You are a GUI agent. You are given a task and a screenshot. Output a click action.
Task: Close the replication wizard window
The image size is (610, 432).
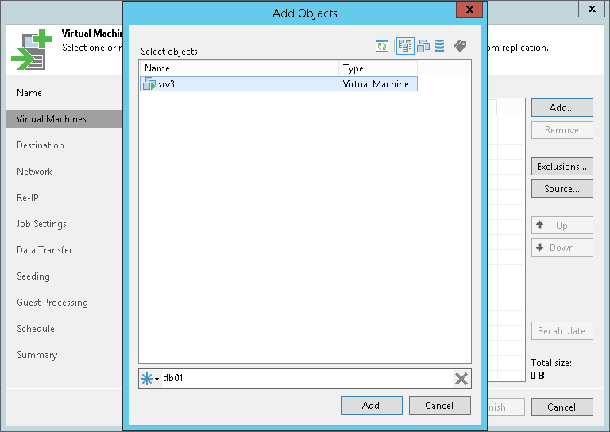(592, 9)
